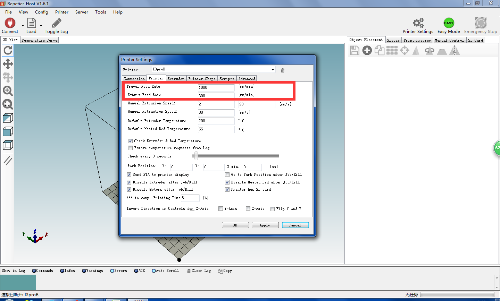
Task: Confirm settings with OK button
Action: click(x=235, y=225)
